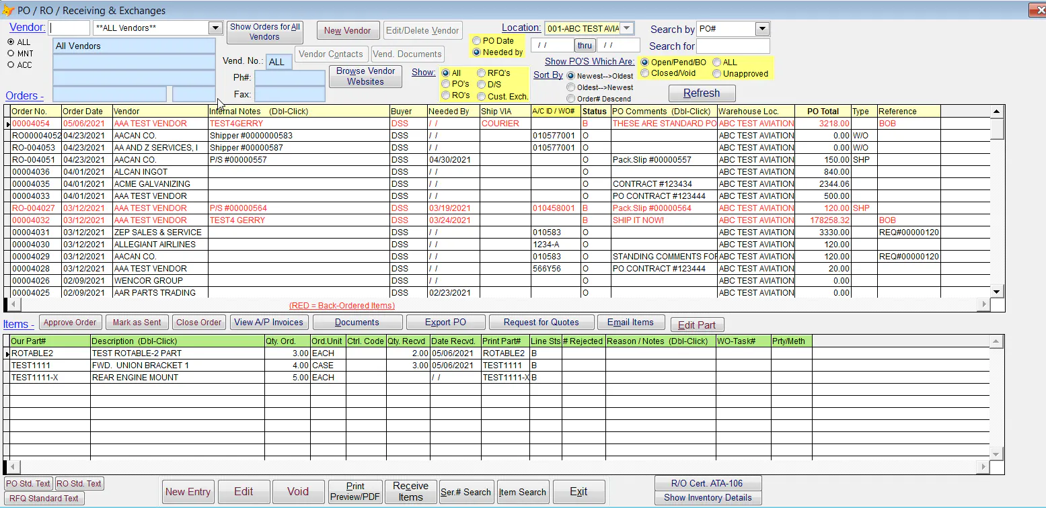Sort orders Oldest-->Newest
1046x508 pixels.
coord(571,87)
